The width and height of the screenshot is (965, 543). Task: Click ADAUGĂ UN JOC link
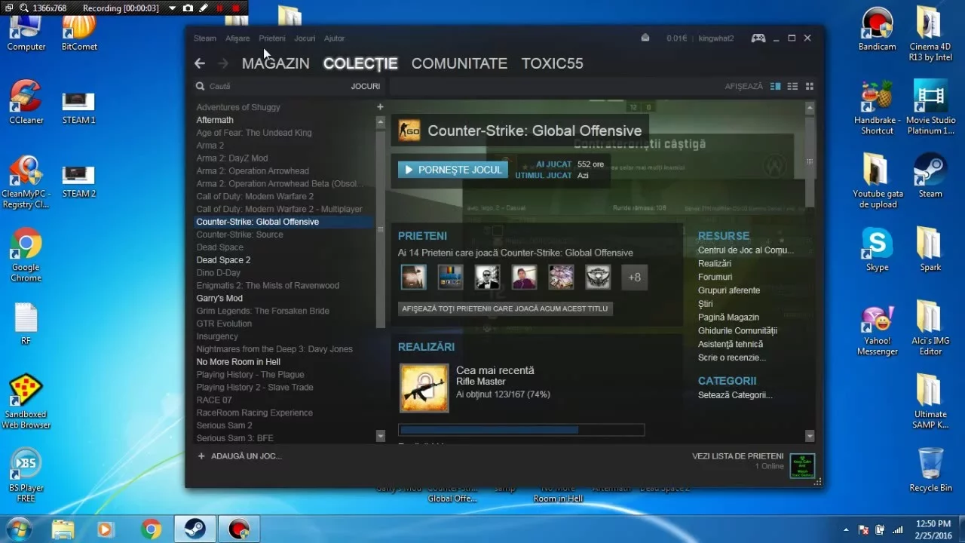pyautogui.click(x=239, y=456)
